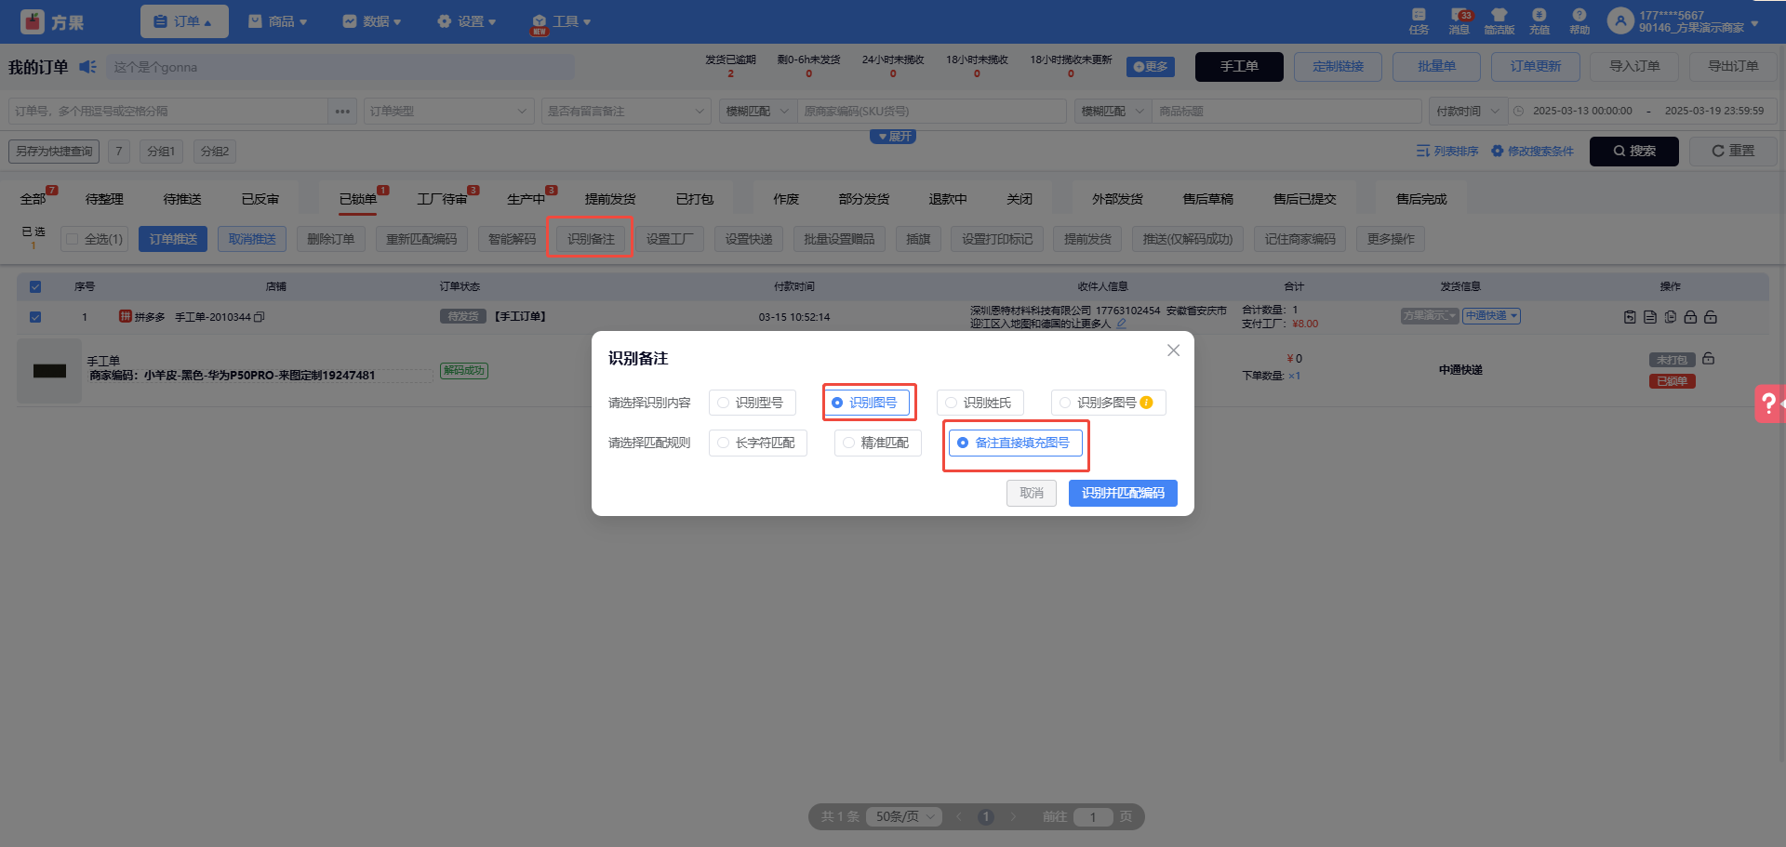Click the pencil edit icon beside recipient address
1786x847 pixels.
pyautogui.click(x=1122, y=324)
